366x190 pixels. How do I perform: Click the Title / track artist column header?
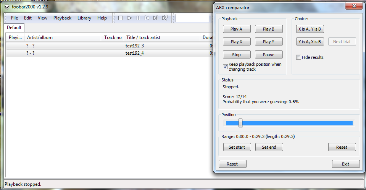point(162,37)
